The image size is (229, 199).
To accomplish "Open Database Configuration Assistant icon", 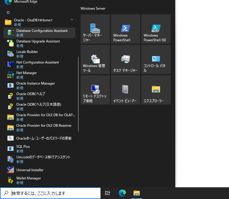I will (11, 33).
